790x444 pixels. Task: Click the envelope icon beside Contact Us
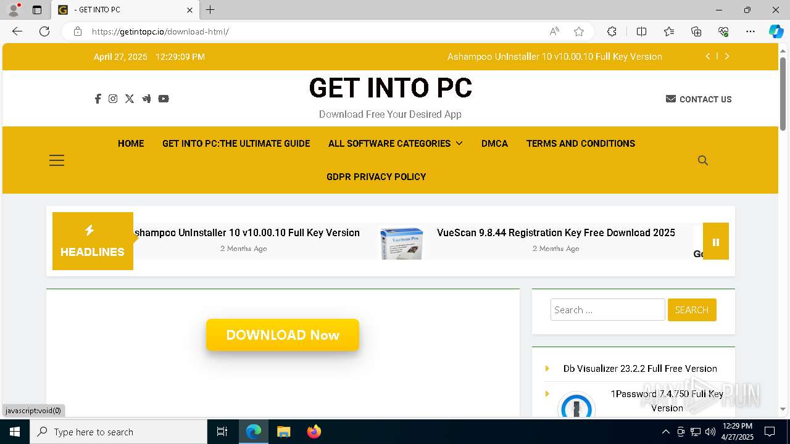[x=671, y=99]
